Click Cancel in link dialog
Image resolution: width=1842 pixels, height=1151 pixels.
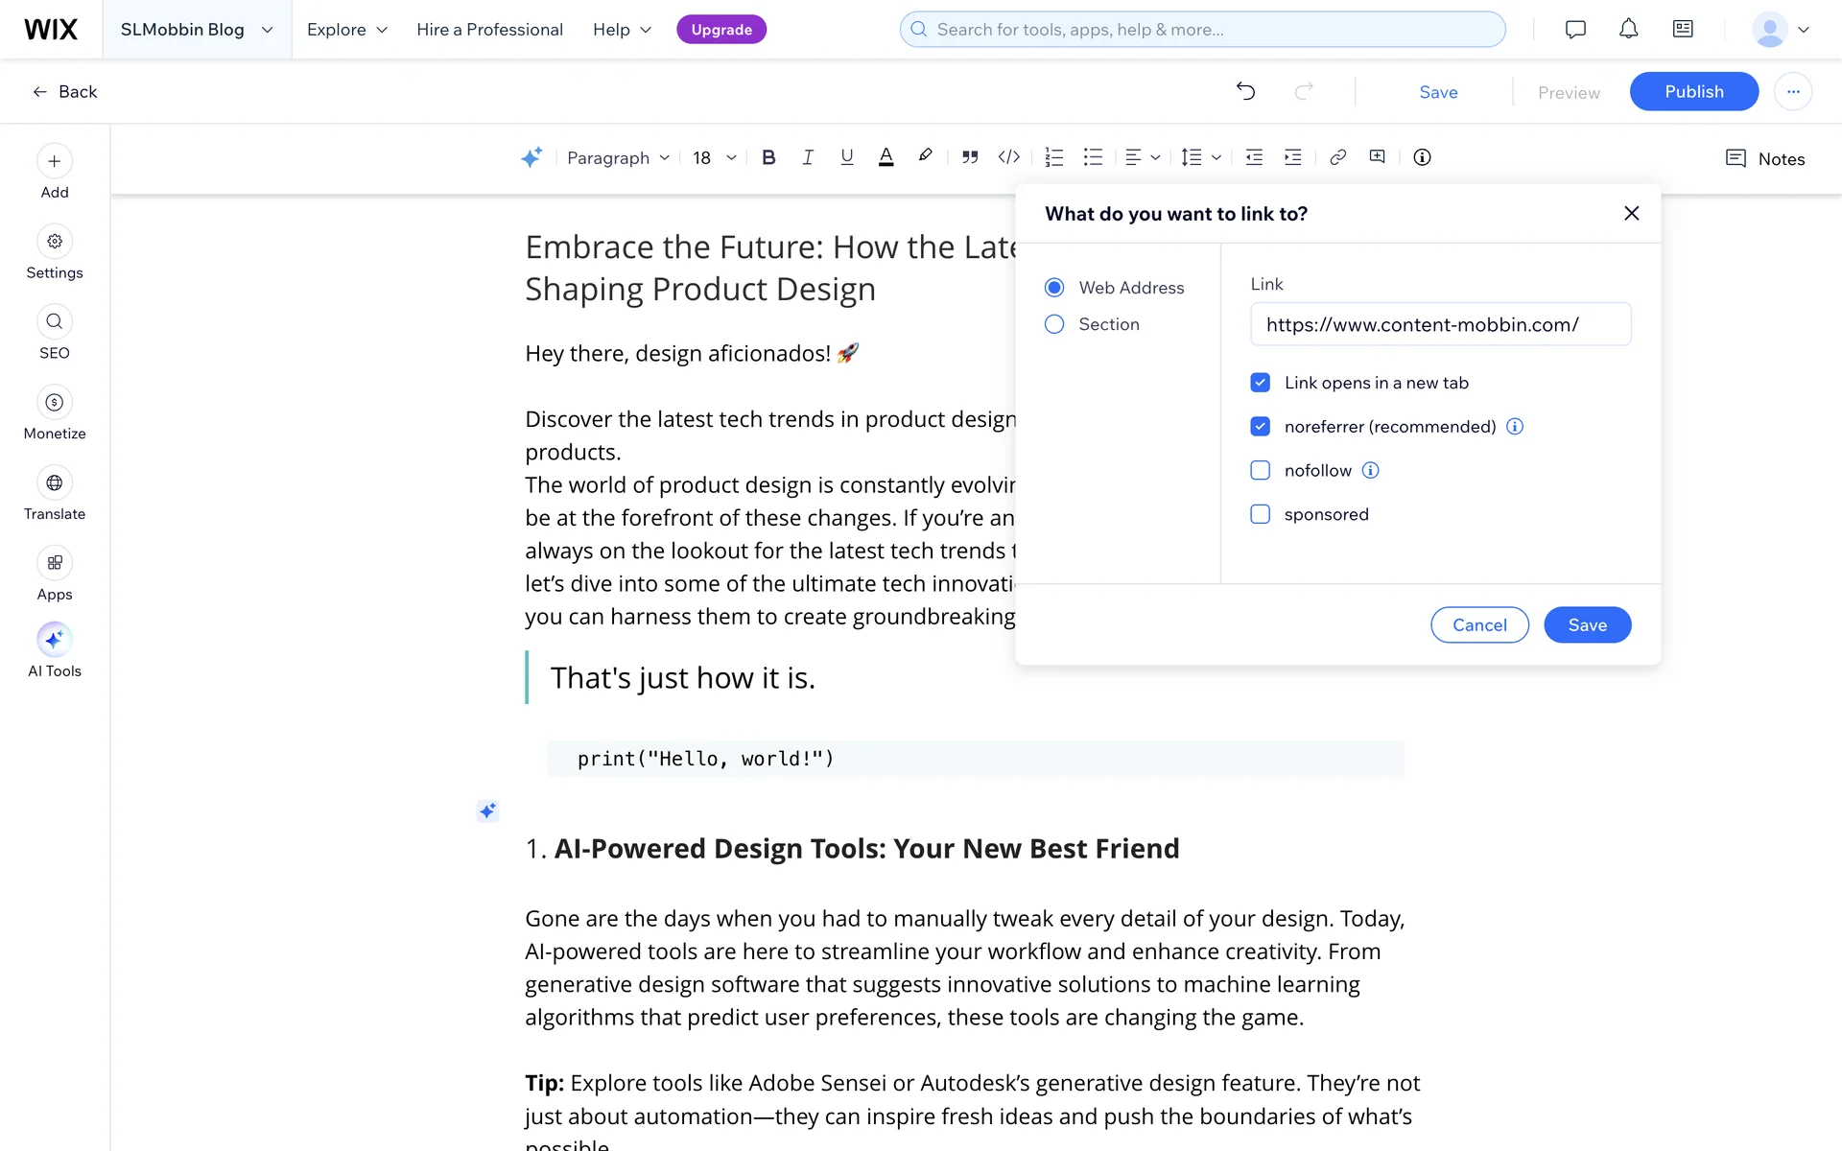pyautogui.click(x=1479, y=624)
